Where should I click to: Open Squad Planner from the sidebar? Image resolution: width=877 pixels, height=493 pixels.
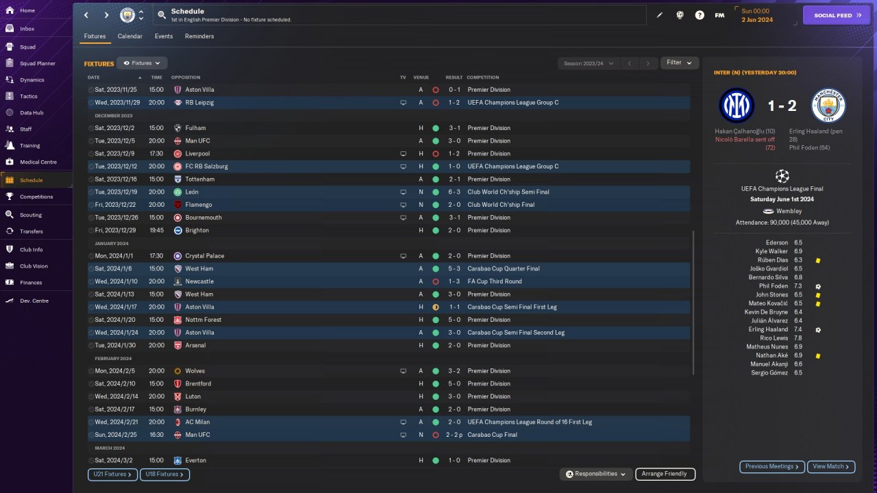(36, 64)
